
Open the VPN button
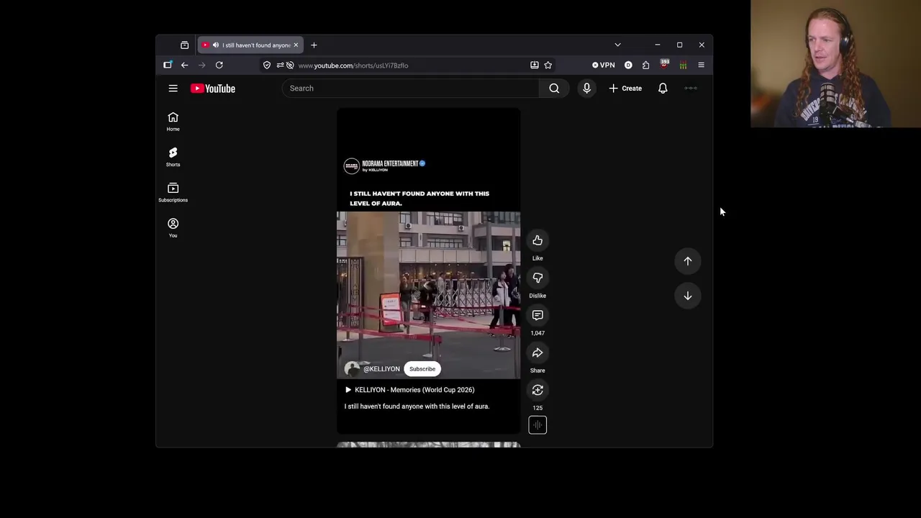point(604,65)
